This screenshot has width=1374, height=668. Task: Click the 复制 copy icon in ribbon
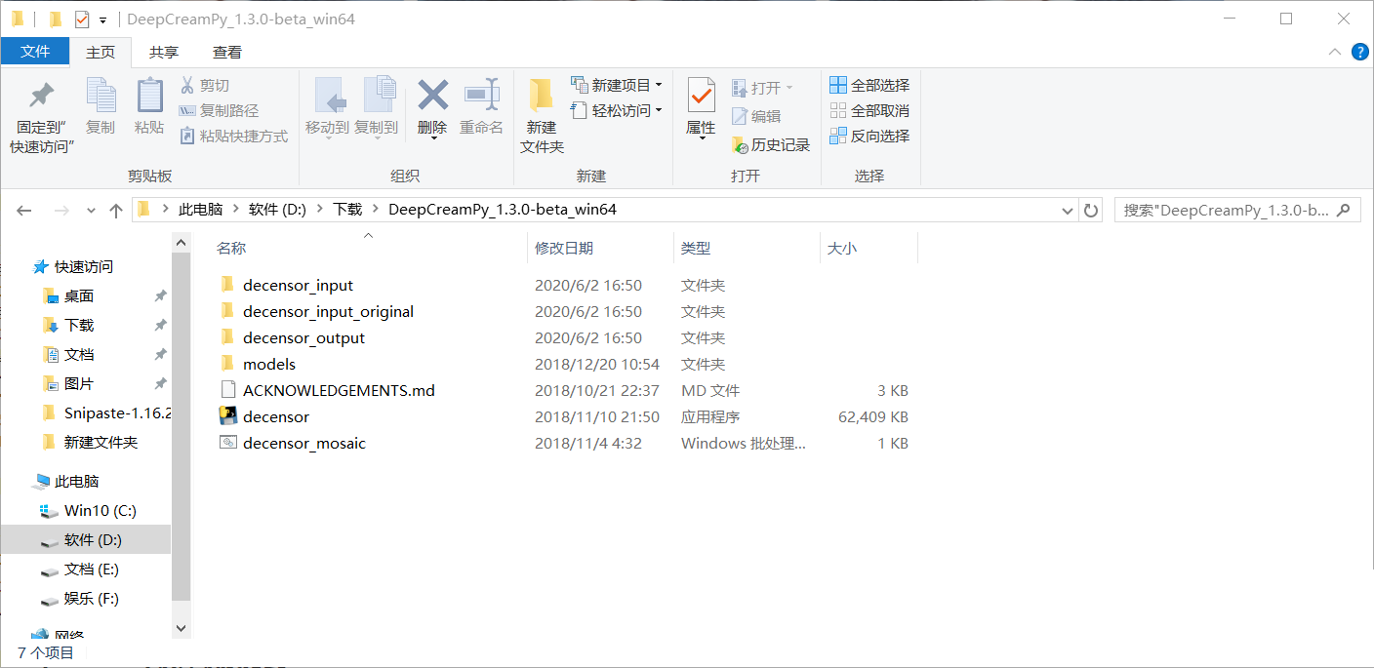pyautogui.click(x=101, y=96)
